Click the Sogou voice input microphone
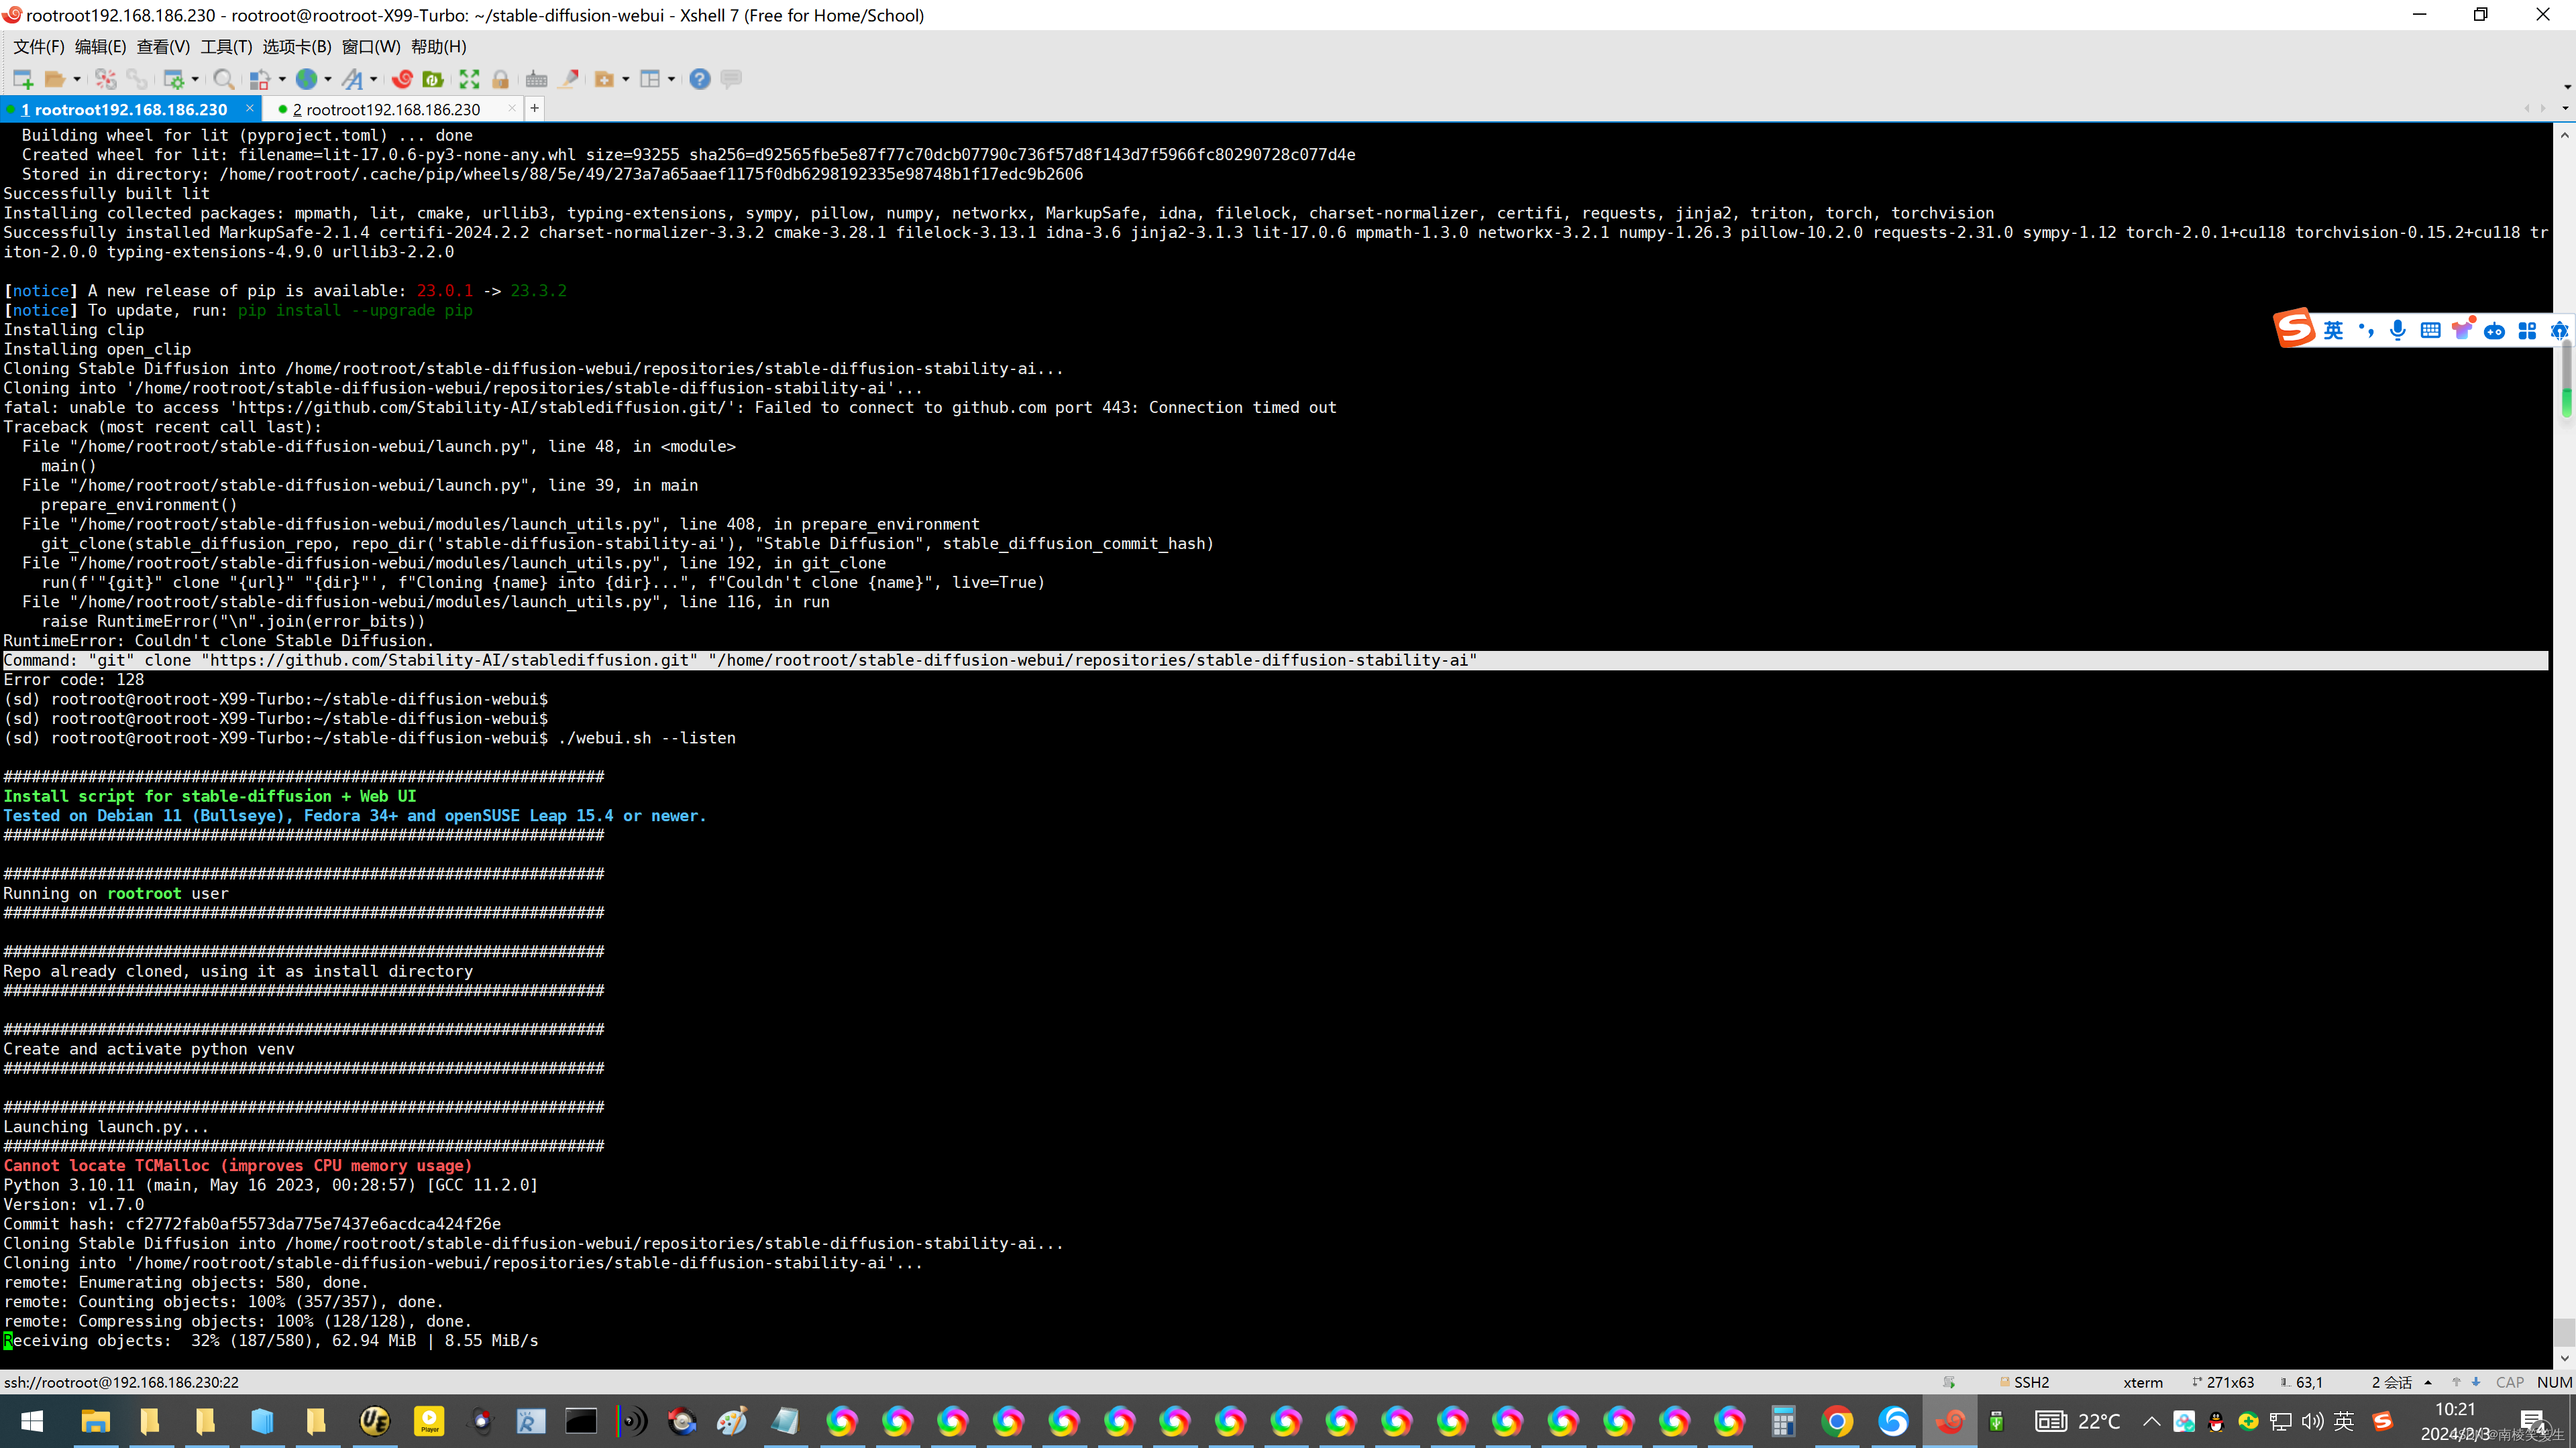Screen dimensions: 2576x1448 point(2398,330)
